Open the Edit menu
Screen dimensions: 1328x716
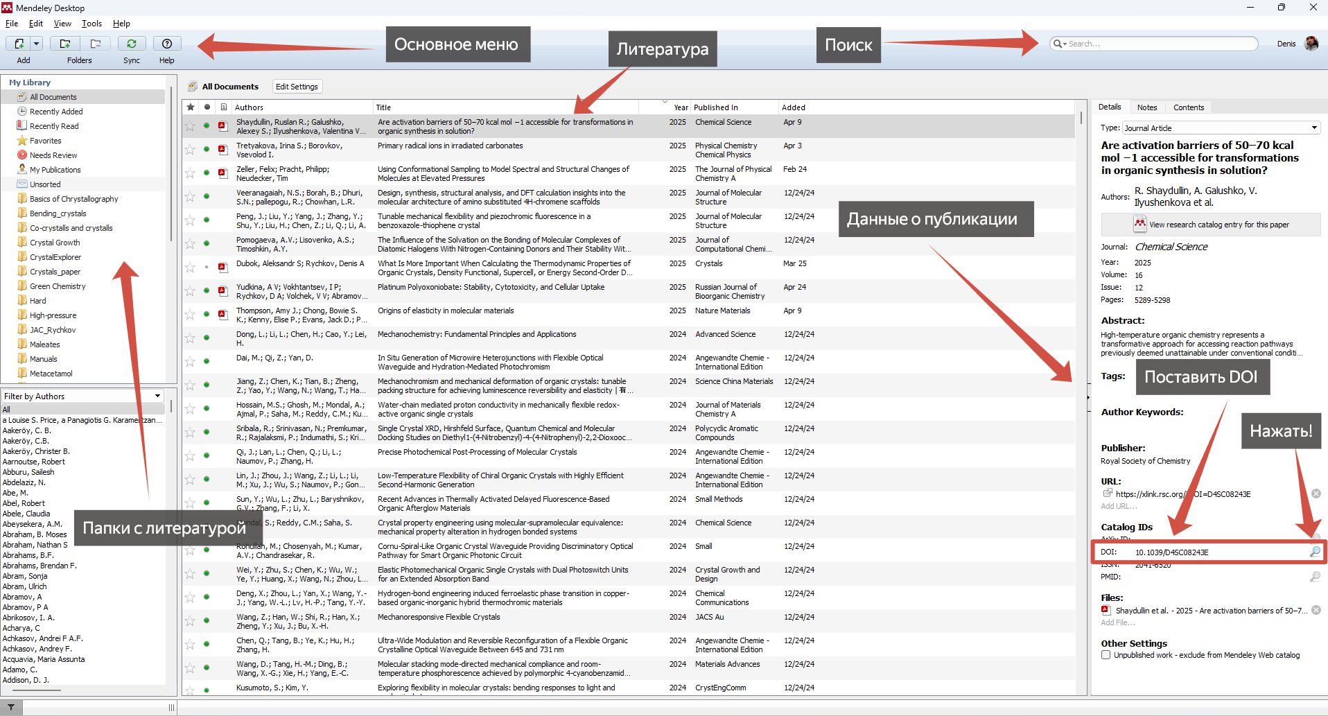pos(36,24)
